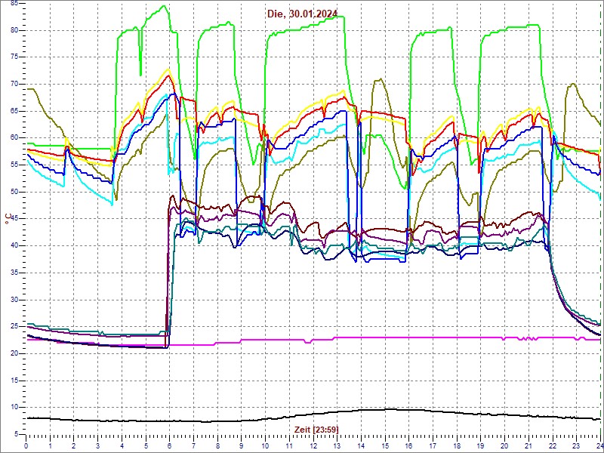Click hour 3 on the time axis
604x453 pixels.
[x=98, y=445]
